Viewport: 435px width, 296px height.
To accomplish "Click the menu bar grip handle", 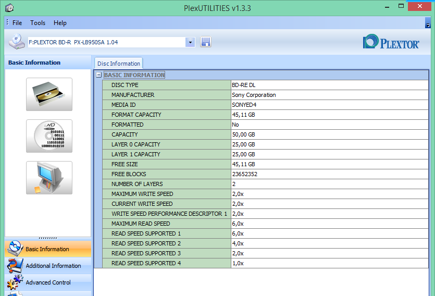I will coord(7,22).
